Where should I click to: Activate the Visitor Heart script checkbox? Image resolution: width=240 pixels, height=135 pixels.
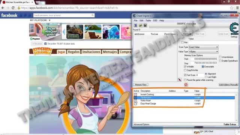tap(135, 100)
